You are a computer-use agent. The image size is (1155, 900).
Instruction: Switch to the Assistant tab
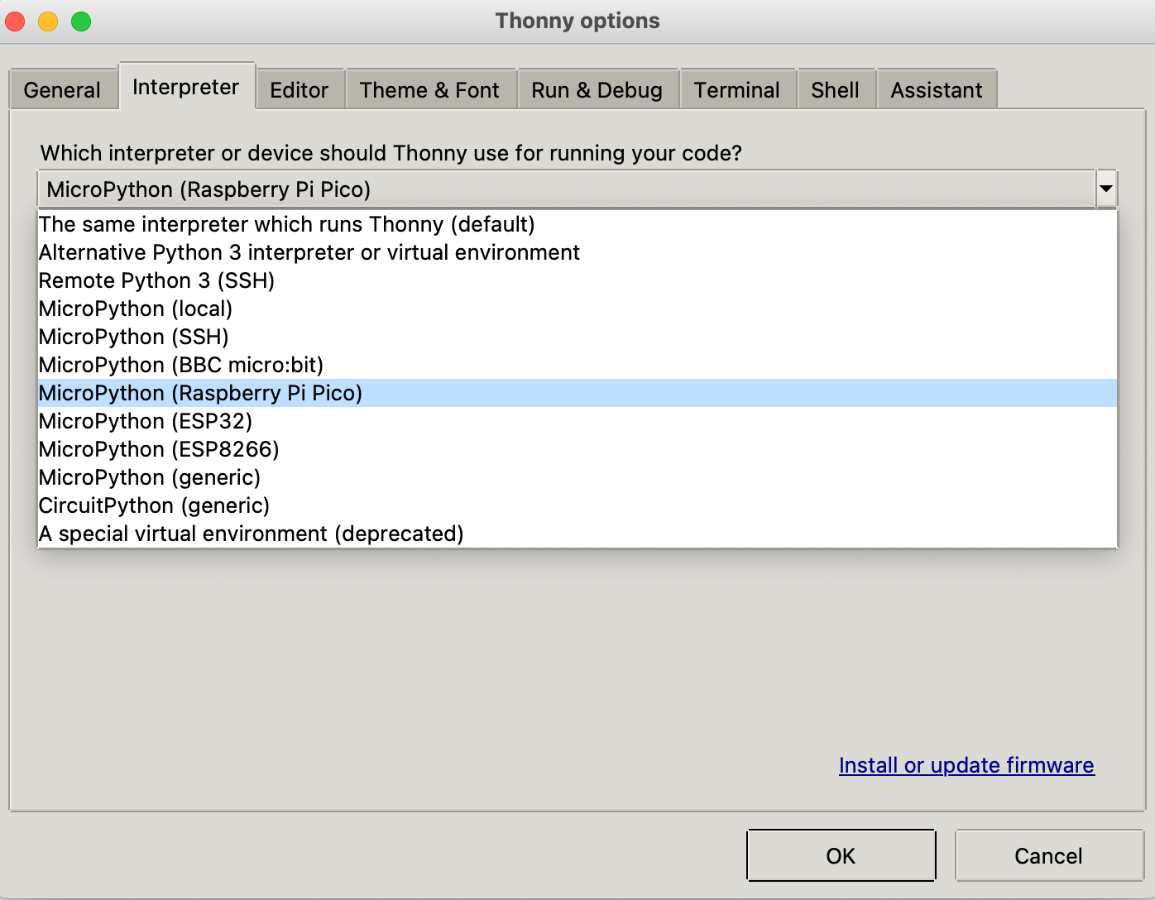[937, 89]
